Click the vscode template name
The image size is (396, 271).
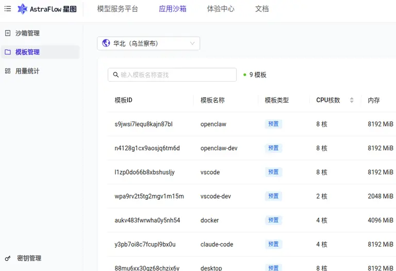210,172
